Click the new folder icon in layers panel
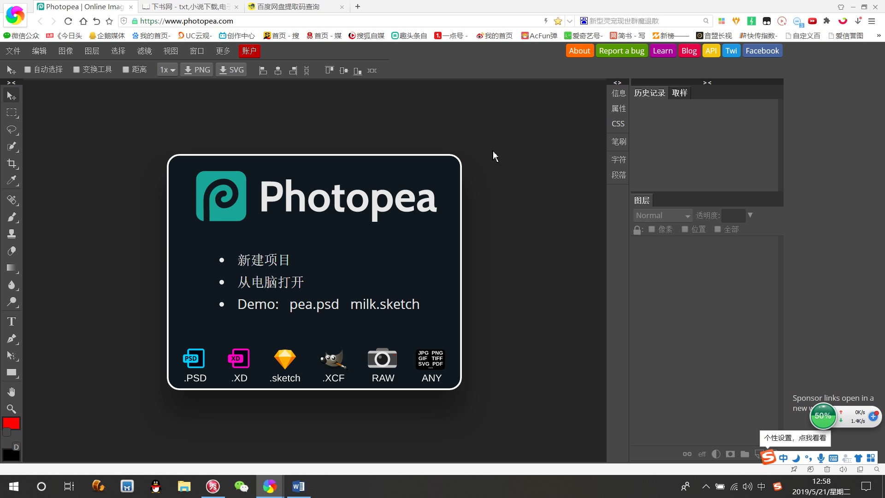The width and height of the screenshot is (885, 498). point(744,454)
